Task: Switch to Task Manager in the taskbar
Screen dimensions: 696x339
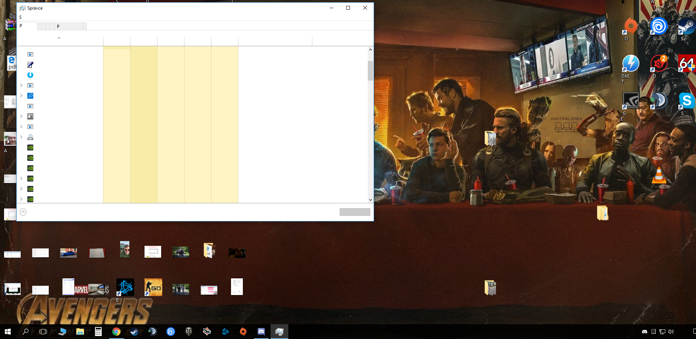Action: click(x=279, y=332)
